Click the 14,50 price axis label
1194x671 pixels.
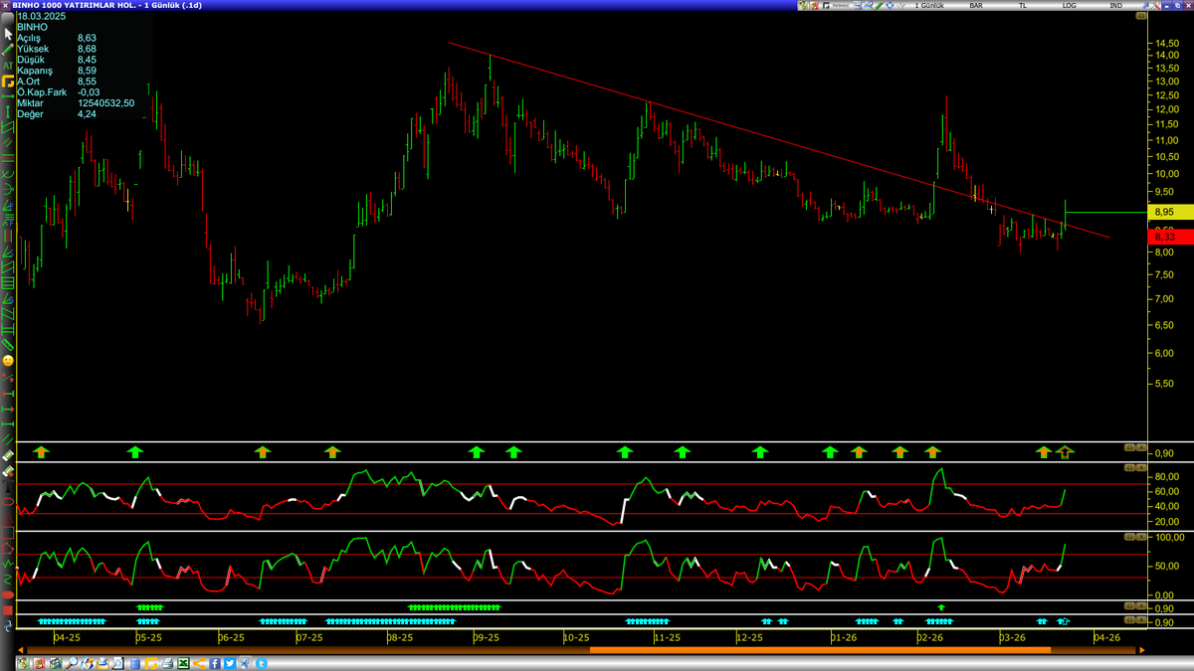point(1166,44)
